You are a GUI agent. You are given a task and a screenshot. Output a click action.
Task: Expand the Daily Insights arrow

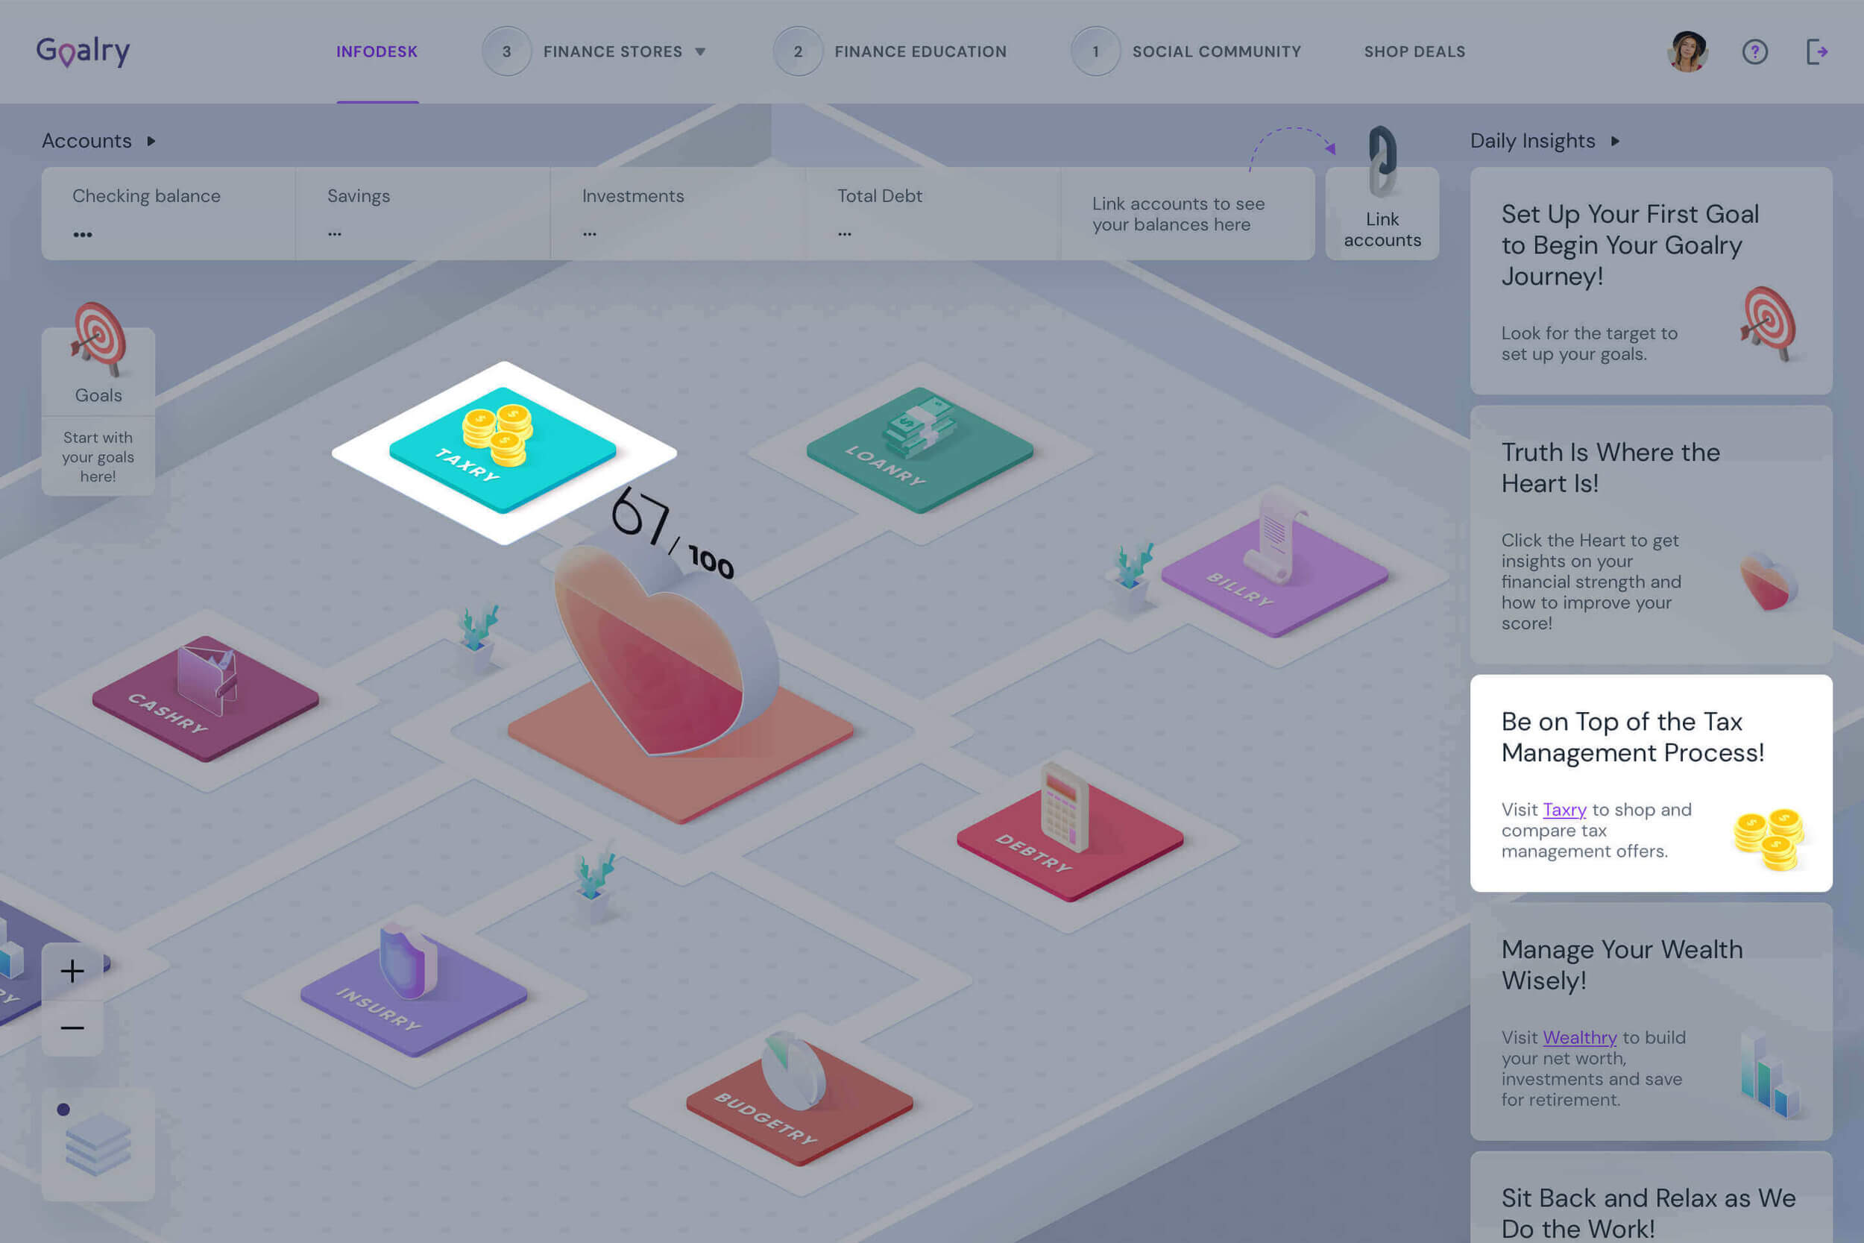pos(1615,141)
